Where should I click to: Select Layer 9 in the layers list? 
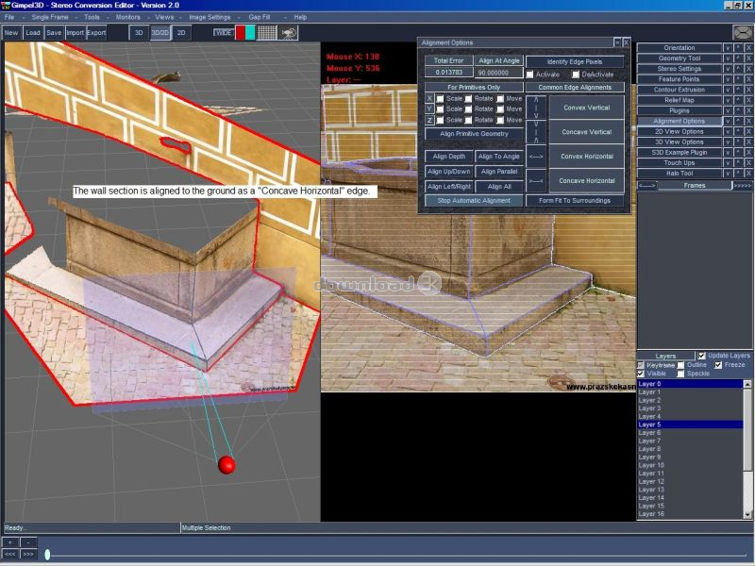click(651, 458)
